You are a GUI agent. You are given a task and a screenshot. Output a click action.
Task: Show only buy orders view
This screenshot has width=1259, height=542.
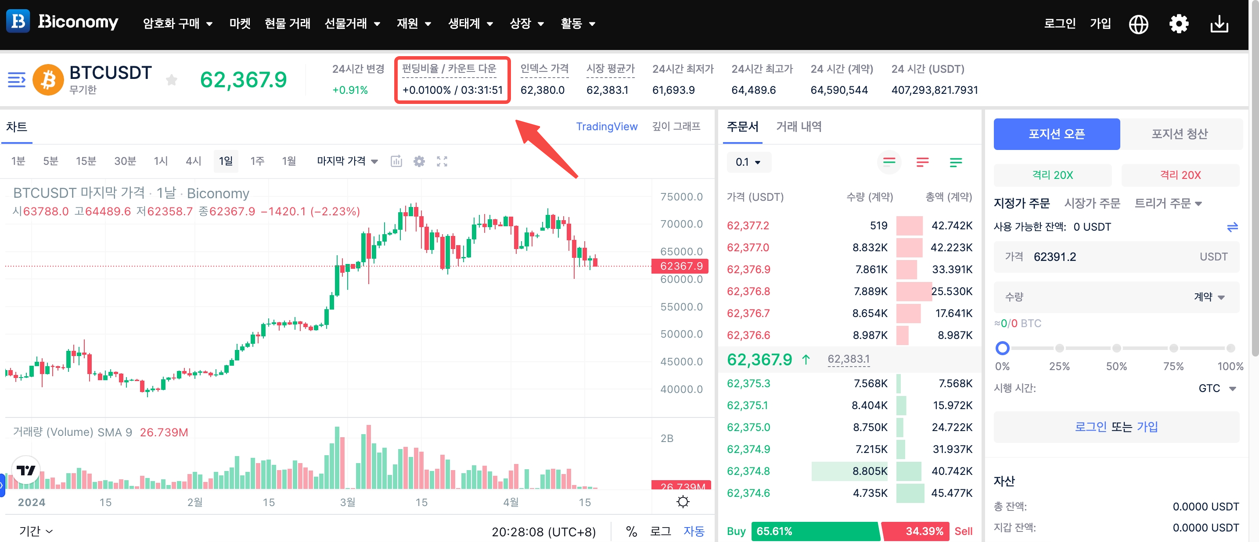[956, 162]
